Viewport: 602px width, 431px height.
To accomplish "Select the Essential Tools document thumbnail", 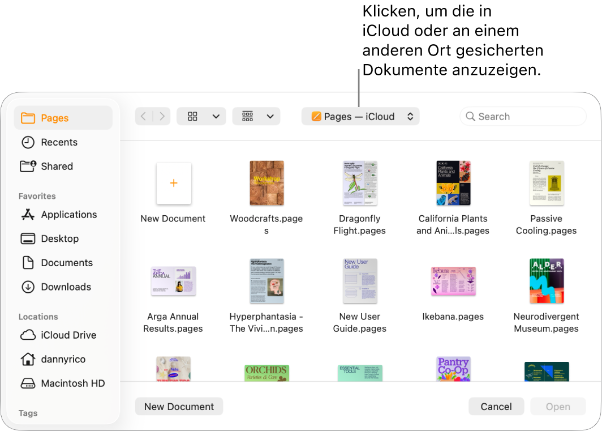I will click(x=360, y=373).
